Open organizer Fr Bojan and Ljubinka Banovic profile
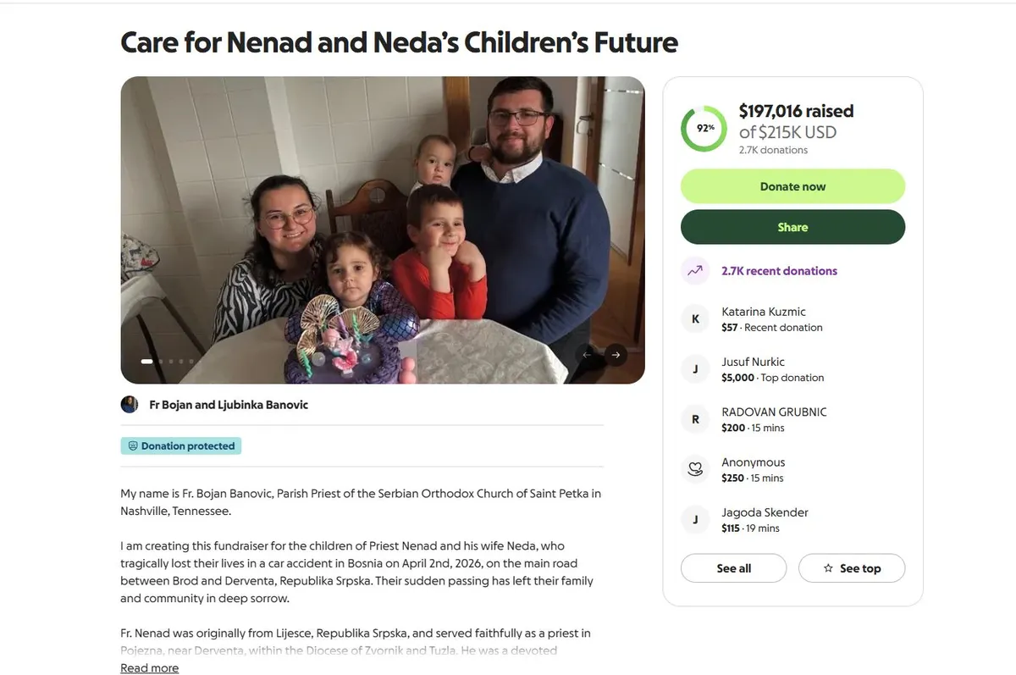Image resolution: width=1016 pixels, height=675 pixels. pyautogui.click(x=229, y=405)
